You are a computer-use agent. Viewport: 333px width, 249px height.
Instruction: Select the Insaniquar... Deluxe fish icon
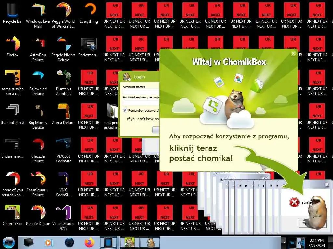38,184
